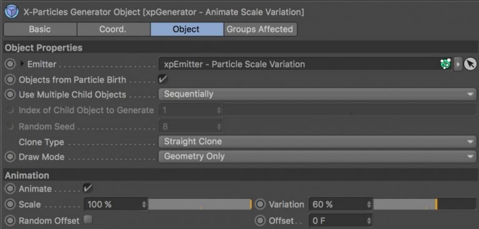Click the green xpEmitter icon in Emitter field
The height and width of the screenshot is (229, 479).
[x=446, y=64]
